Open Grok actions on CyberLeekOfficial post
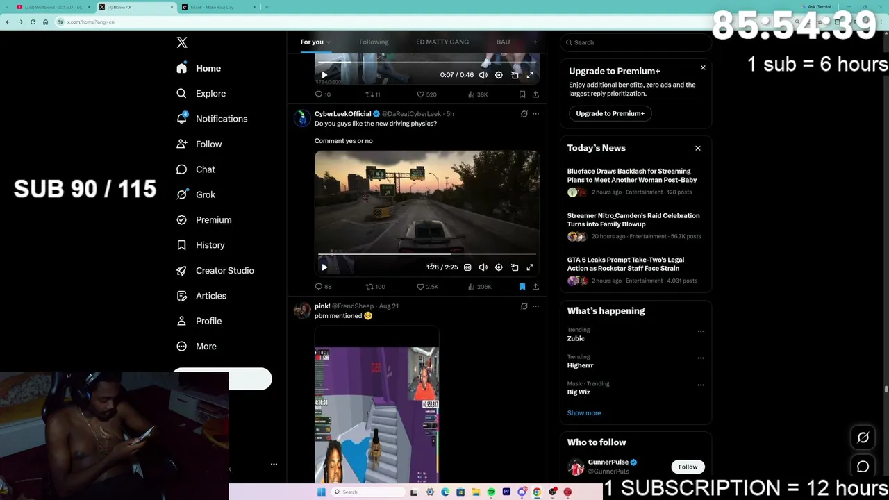 524,114
